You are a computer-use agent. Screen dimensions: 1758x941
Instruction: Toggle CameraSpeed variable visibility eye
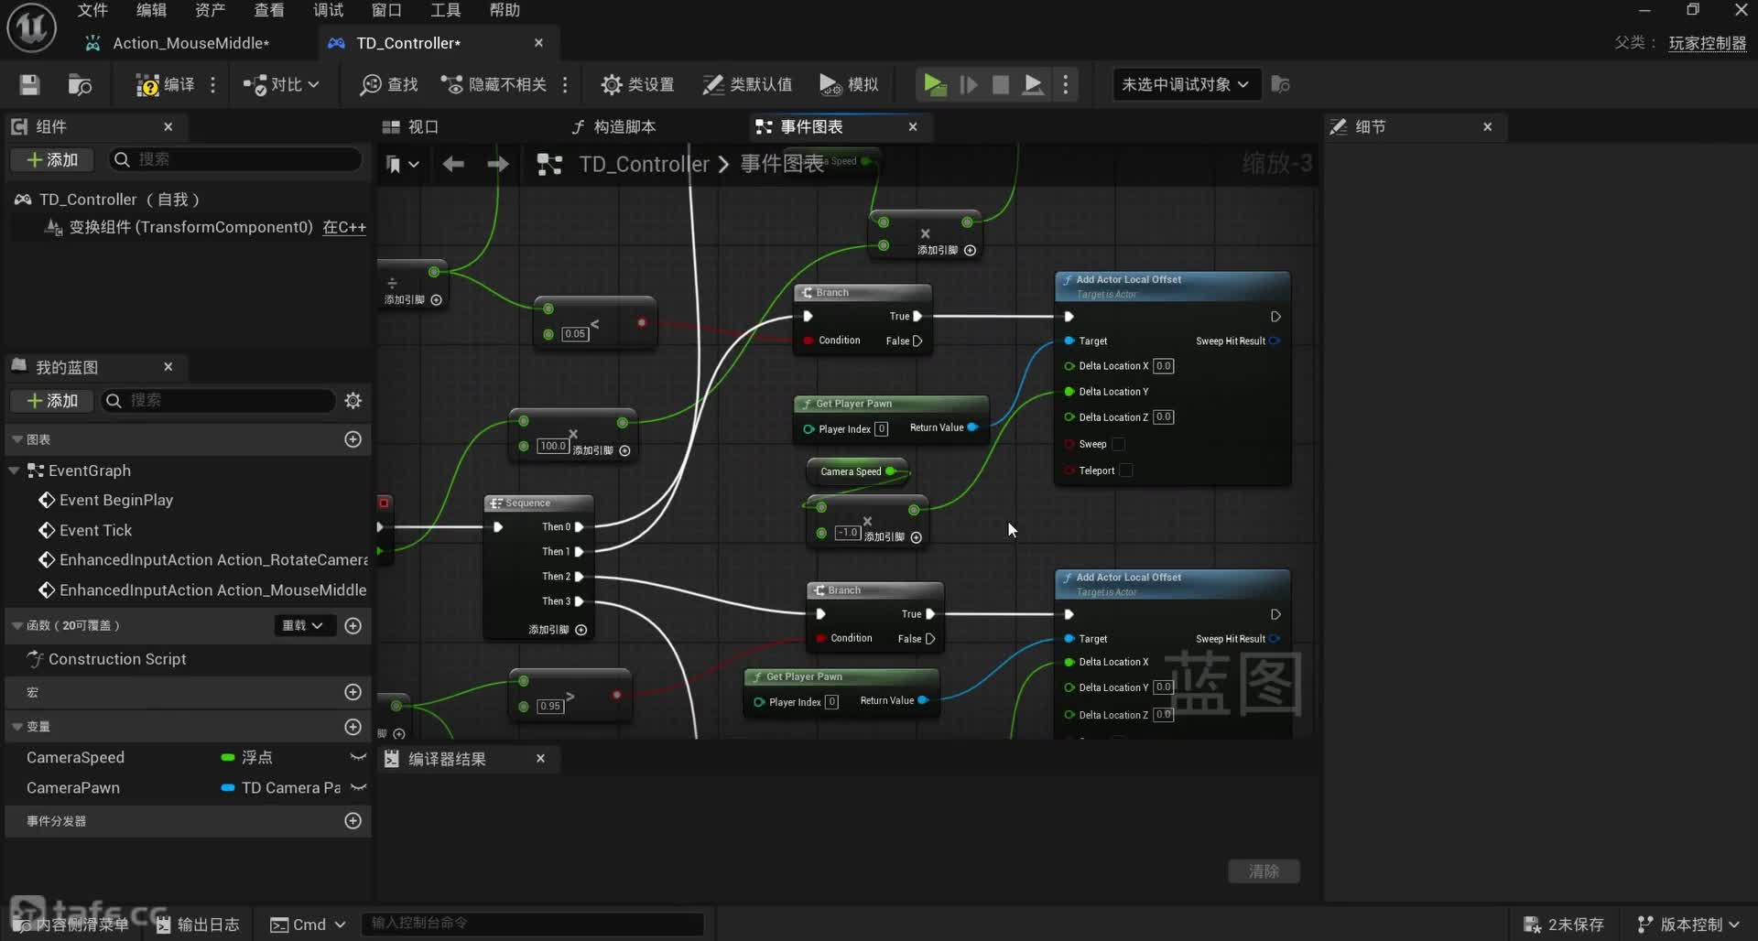(358, 757)
